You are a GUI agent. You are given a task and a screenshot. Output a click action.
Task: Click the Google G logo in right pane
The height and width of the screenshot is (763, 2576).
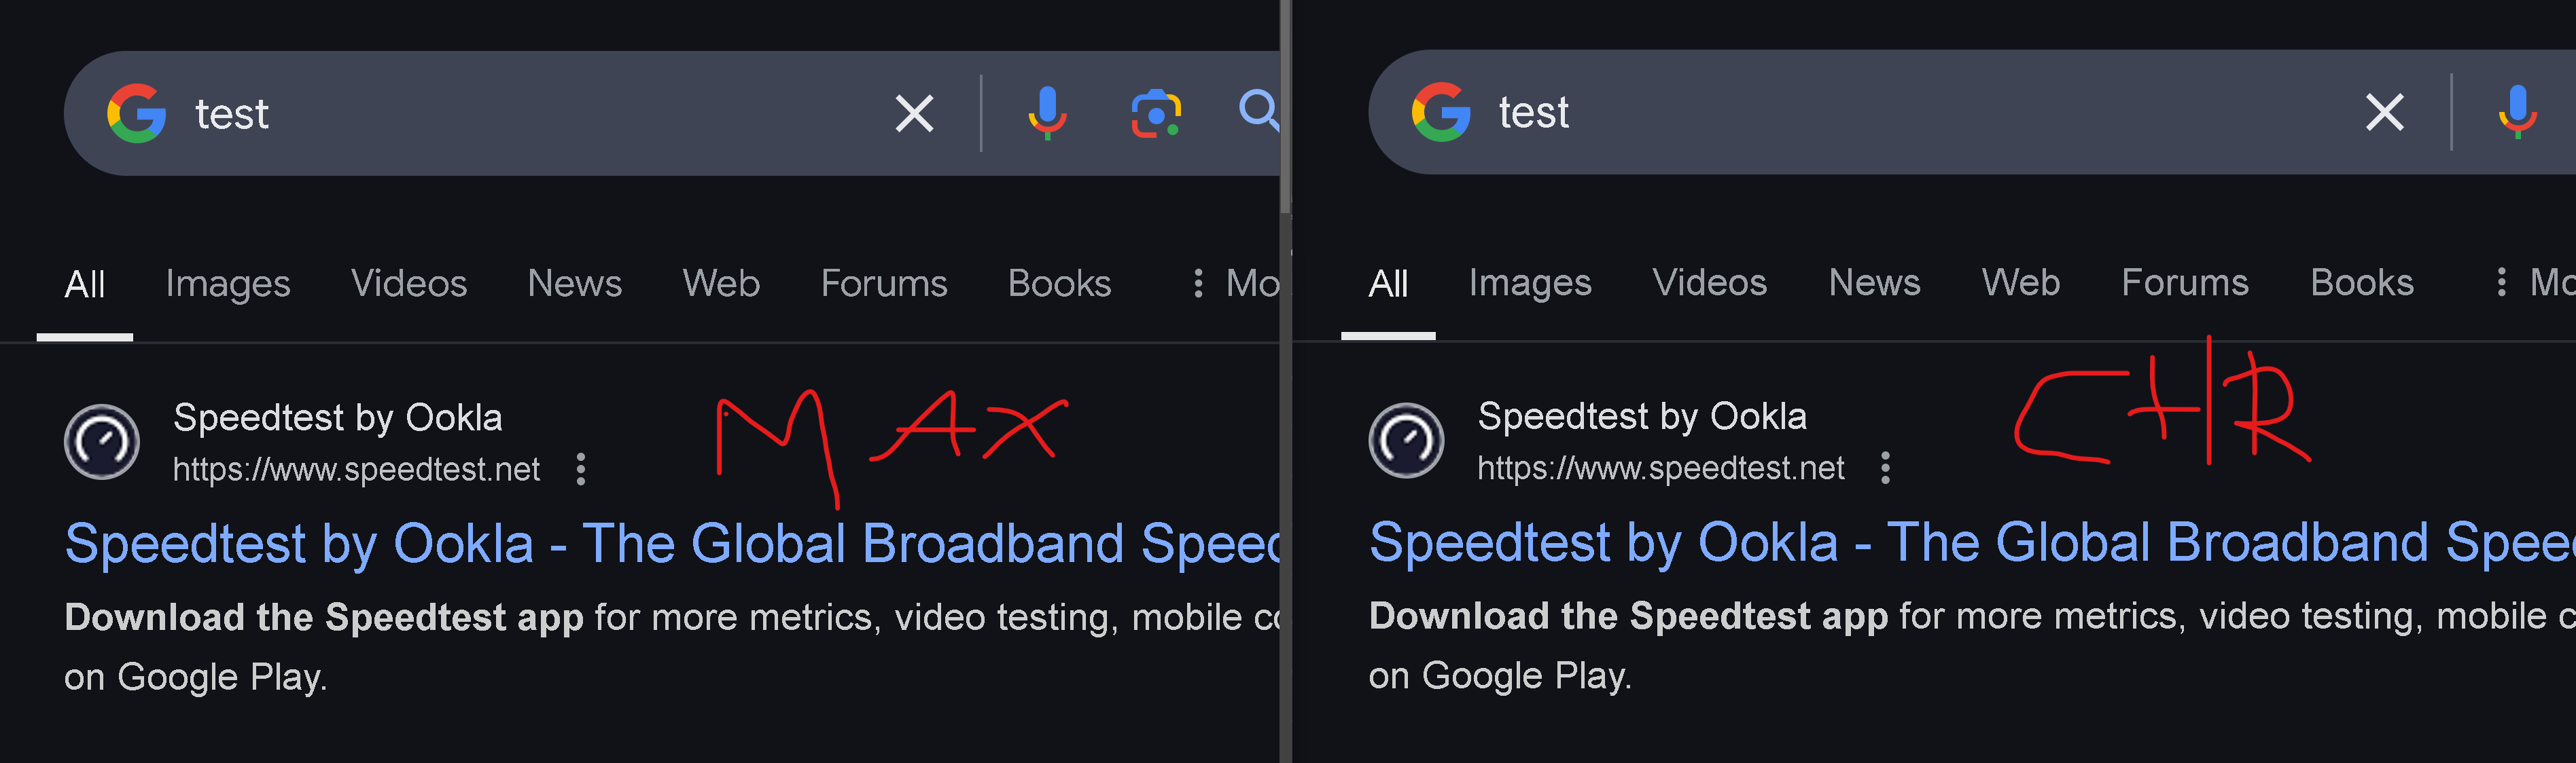tap(1441, 112)
